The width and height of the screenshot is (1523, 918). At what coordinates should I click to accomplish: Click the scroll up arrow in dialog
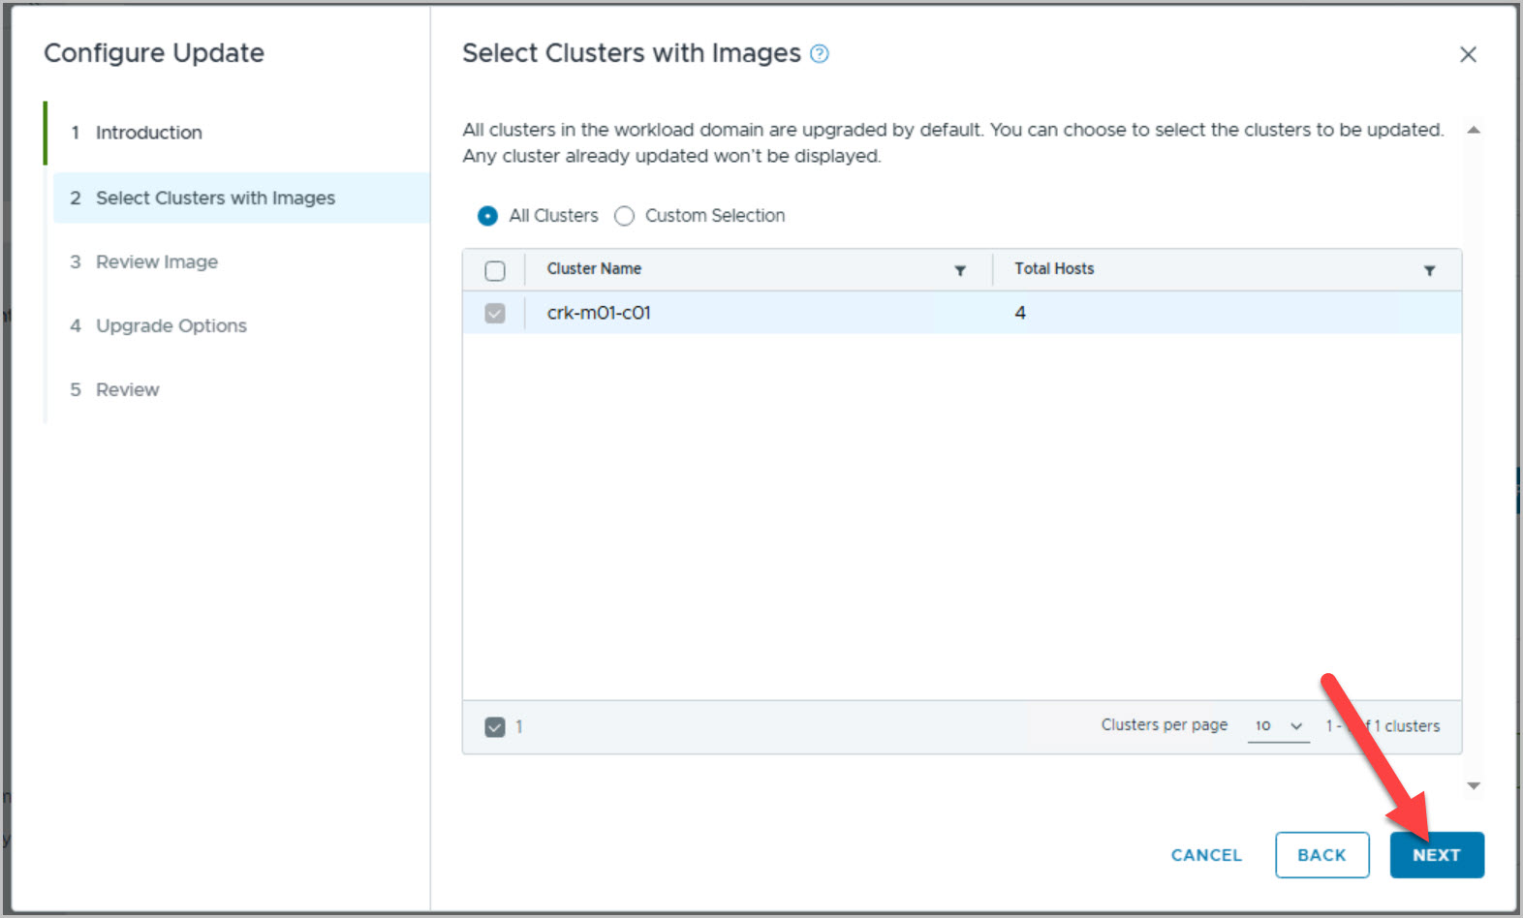(1474, 131)
